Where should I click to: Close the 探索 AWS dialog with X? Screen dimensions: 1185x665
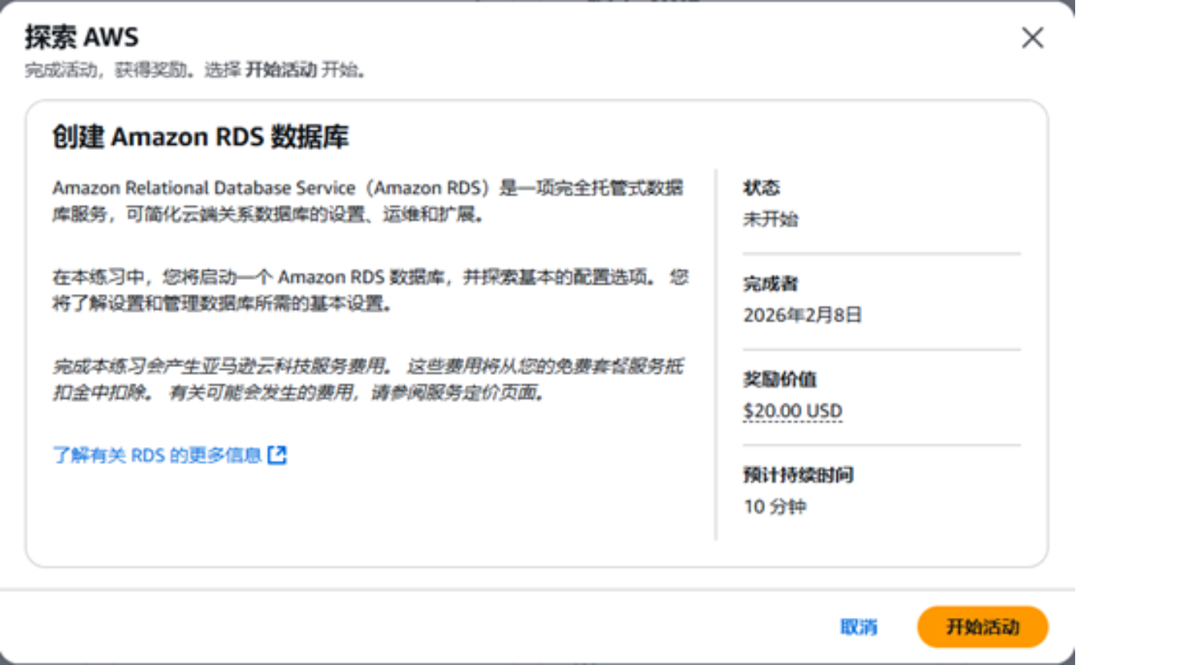pos(1032,38)
